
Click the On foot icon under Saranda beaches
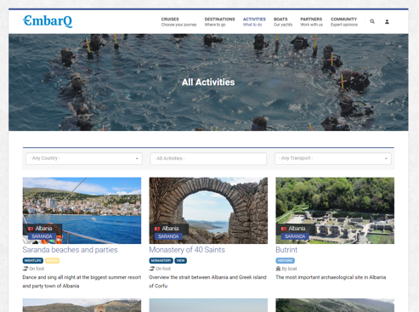click(25, 269)
